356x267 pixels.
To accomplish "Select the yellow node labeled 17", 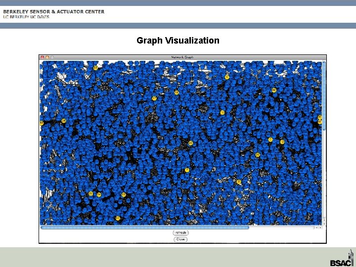I will (x=154, y=98).
